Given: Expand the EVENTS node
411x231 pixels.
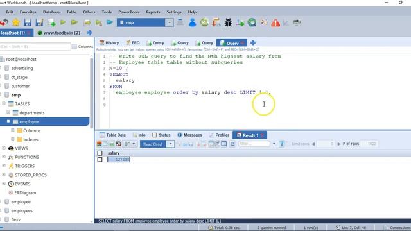Looking at the screenshot, I should click(x=4, y=184).
